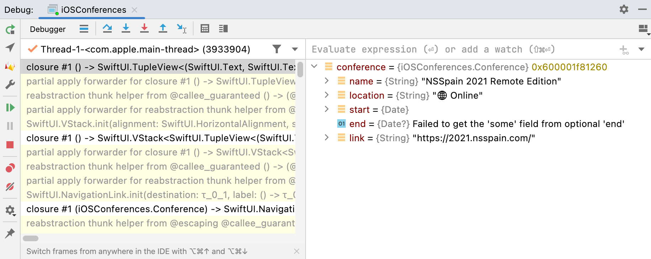This screenshot has height=259, width=651.
Task: Open the thread selector dropdown
Action: click(x=295, y=49)
